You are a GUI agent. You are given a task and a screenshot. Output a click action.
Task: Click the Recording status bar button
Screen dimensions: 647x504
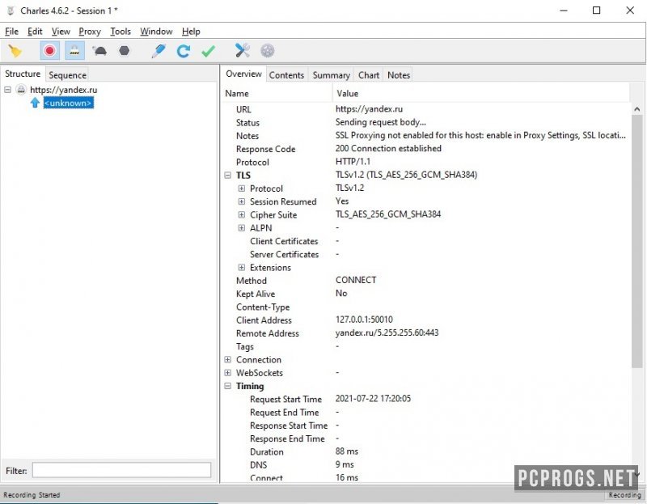click(x=624, y=495)
